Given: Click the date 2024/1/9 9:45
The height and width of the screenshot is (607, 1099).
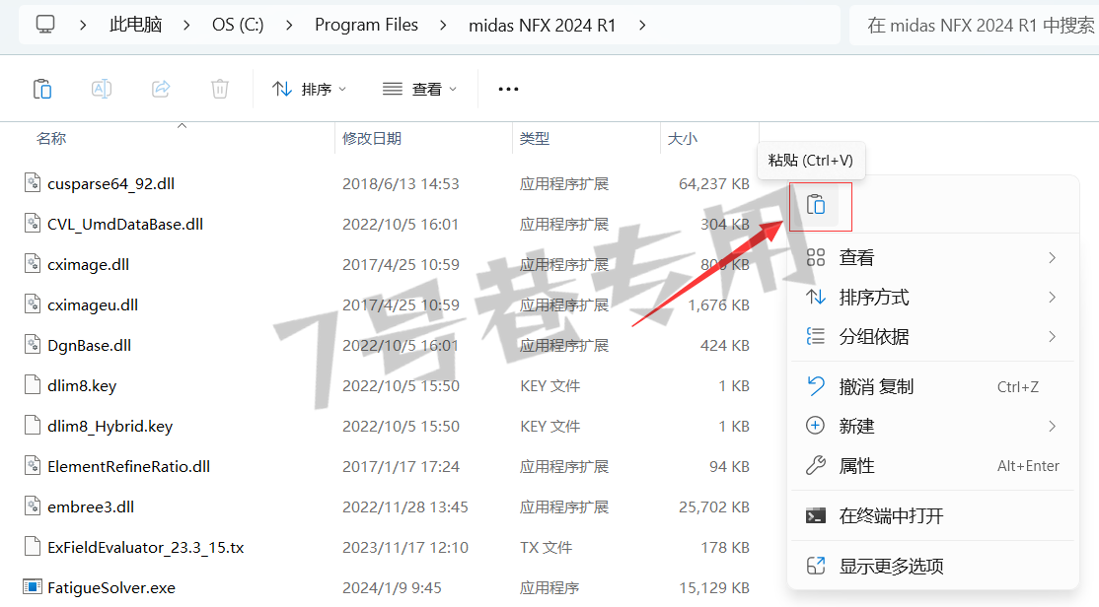Looking at the screenshot, I should (392, 588).
